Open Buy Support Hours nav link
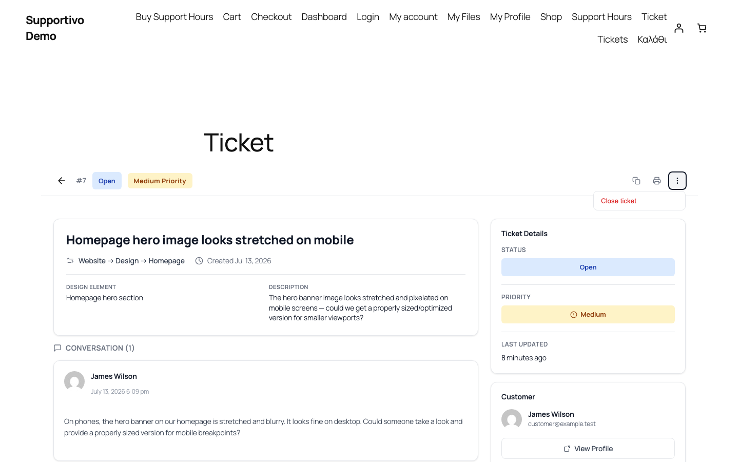The height and width of the screenshot is (462, 739). (x=174, y=17)
